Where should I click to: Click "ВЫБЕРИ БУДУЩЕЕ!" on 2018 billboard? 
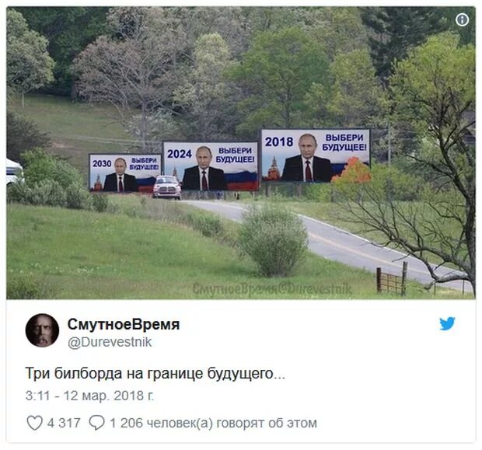pos(344,142)
